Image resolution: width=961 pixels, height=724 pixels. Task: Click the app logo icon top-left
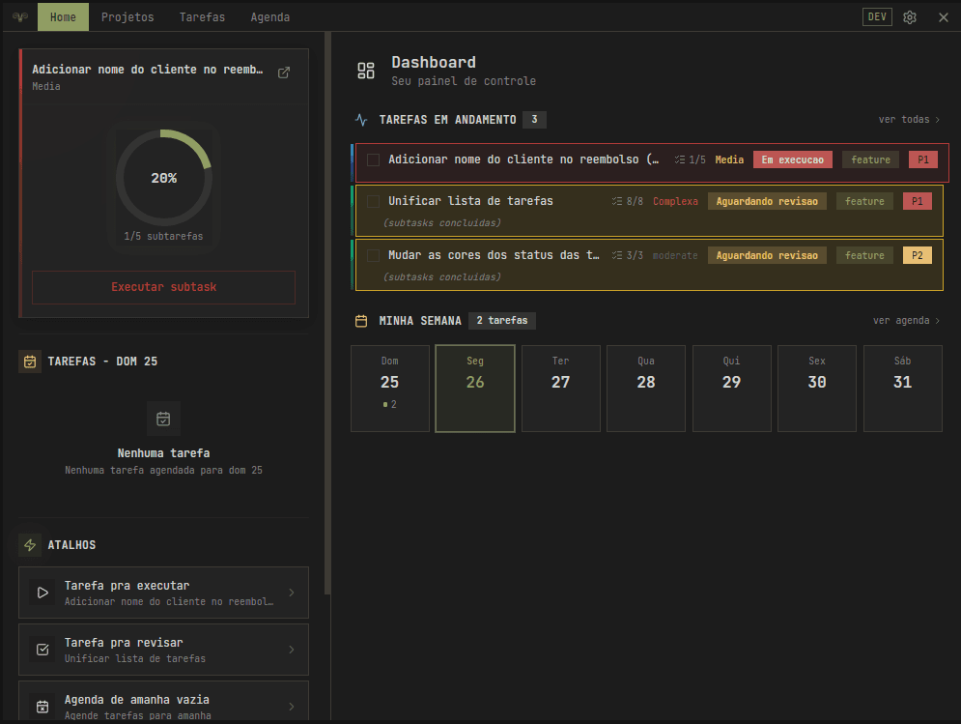tap(19, 17)
